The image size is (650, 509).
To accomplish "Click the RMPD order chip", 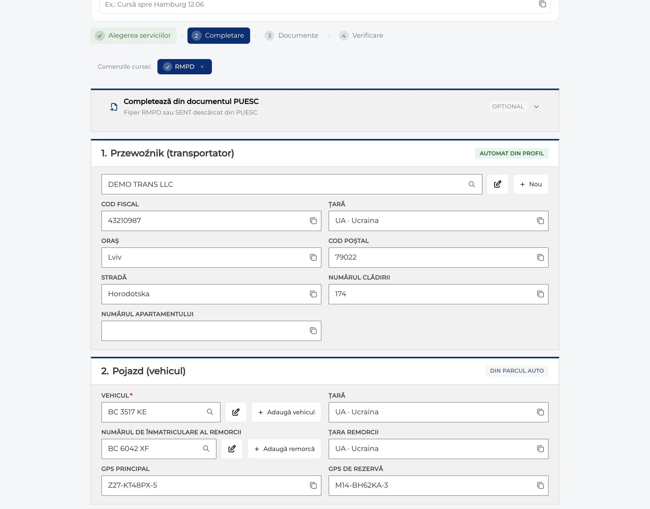I will (x=185, y=67).
